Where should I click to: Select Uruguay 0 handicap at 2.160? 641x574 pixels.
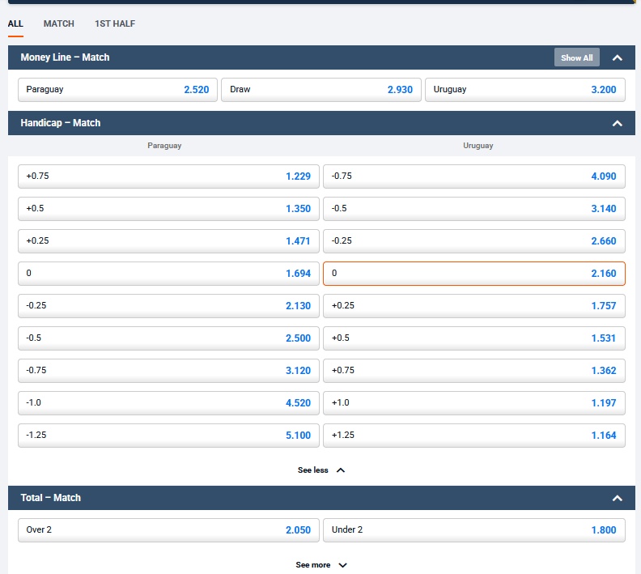click(473, 274)
